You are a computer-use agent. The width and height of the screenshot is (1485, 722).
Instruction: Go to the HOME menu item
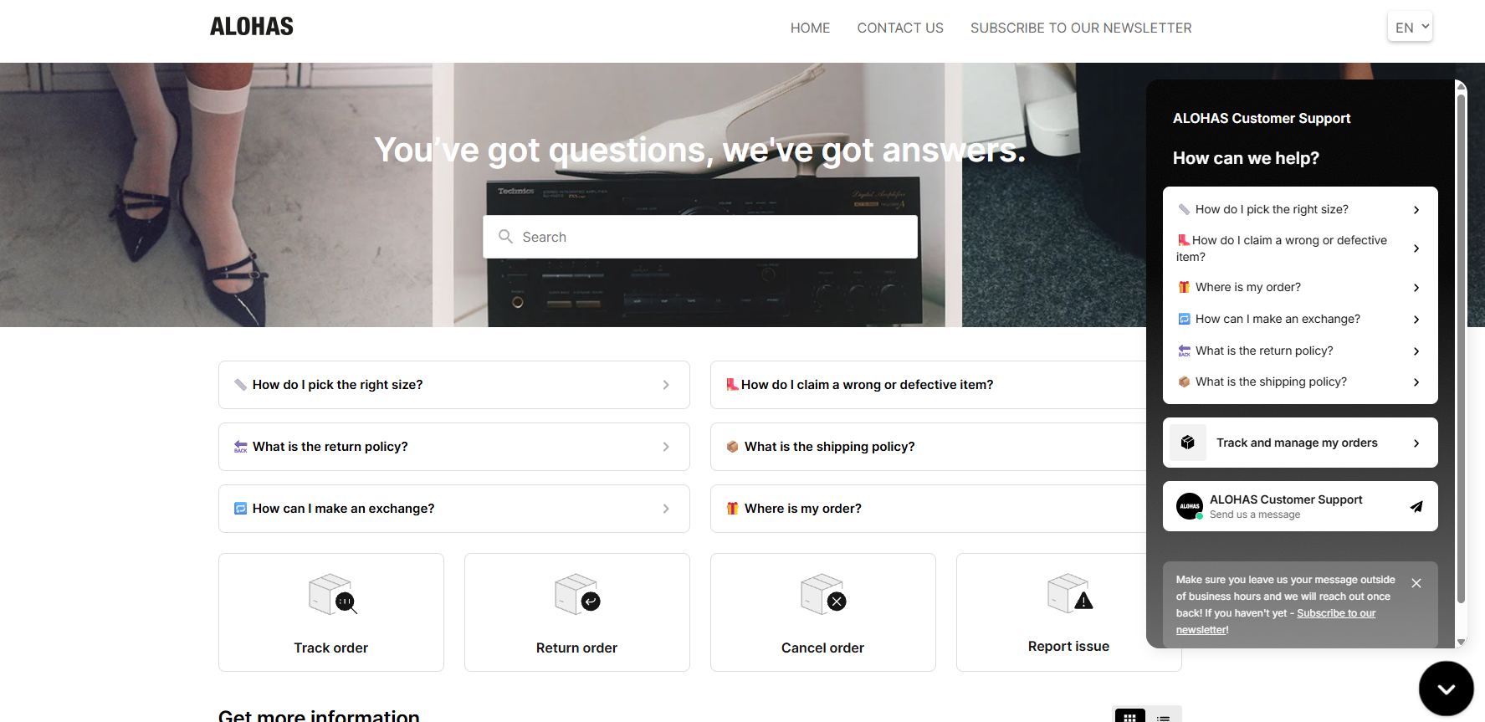coord(810,28)
